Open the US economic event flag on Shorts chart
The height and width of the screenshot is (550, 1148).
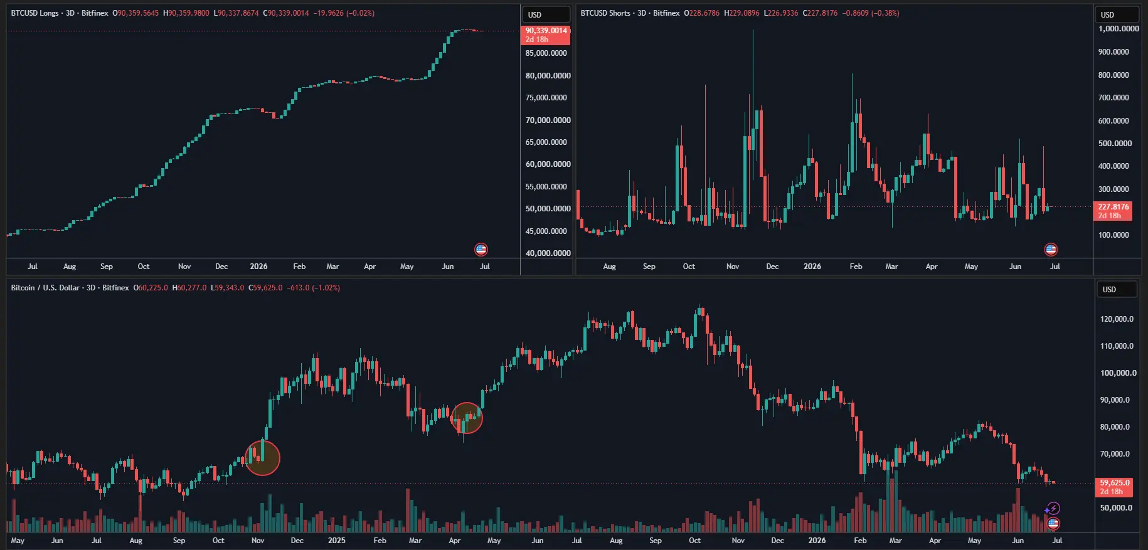[x=1051, y=250]
